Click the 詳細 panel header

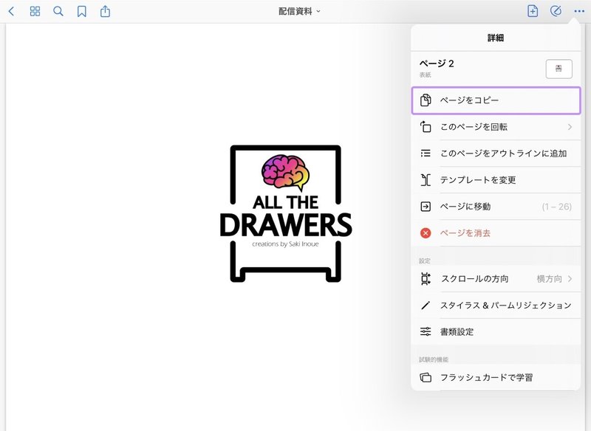coord(496,38)
